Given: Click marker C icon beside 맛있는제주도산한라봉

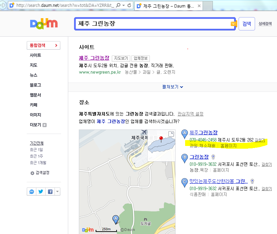Looking at the screenshot, I should coord(184,183).
